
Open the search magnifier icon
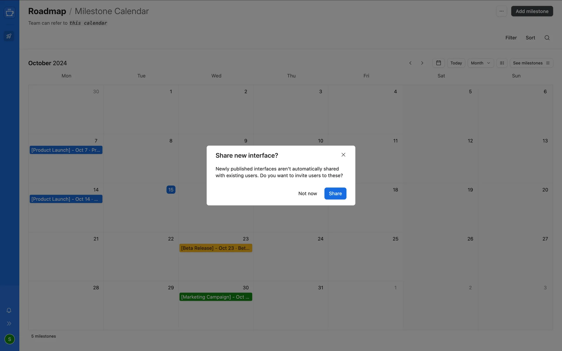pos(547,38)
